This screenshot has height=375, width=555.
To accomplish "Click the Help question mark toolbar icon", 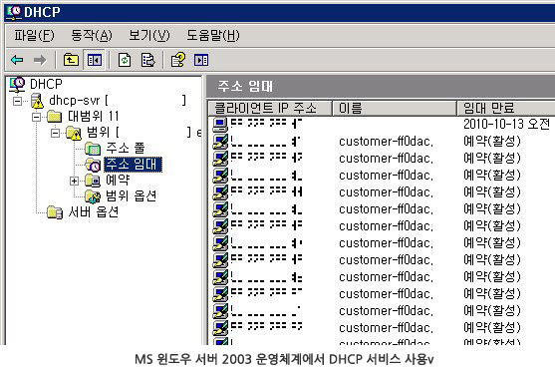I will (x=177, y=60).
